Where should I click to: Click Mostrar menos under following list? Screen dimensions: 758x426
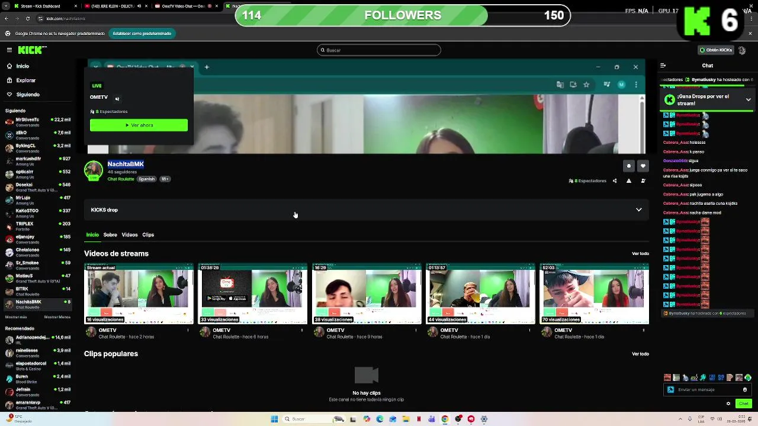click(x=57, y=317)
